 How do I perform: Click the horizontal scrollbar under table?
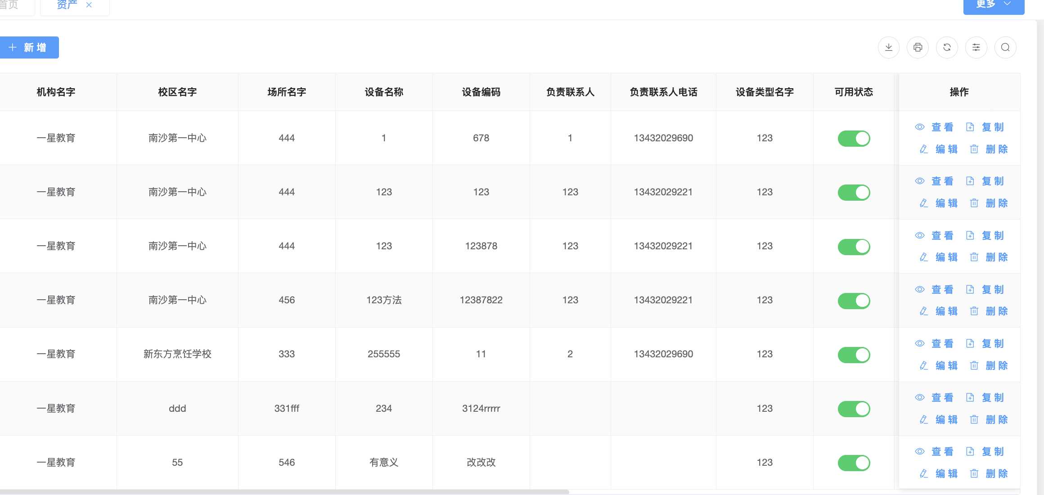click(284, 492)
